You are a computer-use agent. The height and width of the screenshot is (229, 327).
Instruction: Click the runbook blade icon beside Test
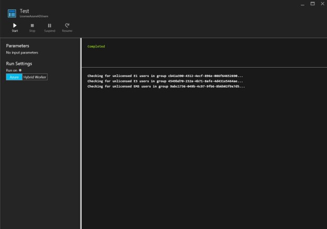tap(12, 13)
